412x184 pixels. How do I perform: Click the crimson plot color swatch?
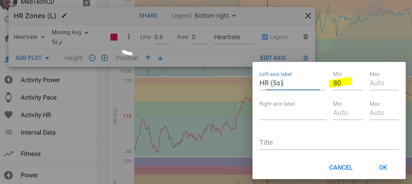(114, 37)
